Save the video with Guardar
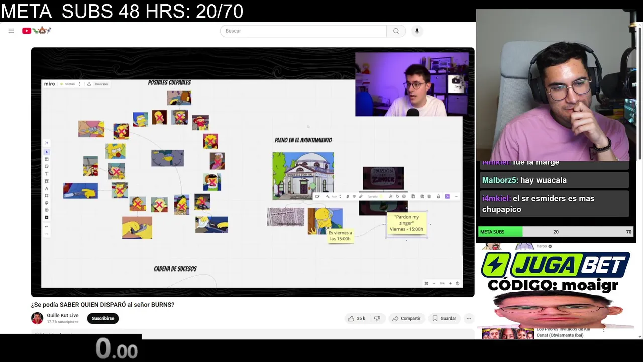Viewport: 643px width, 362px height. (x=444, y=318)
